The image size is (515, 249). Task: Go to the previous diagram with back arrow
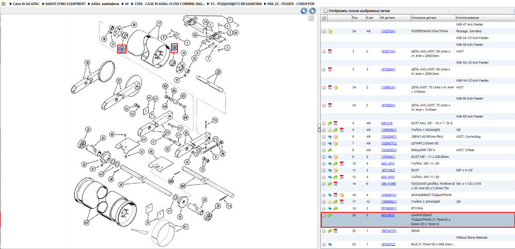coord(304,11)
